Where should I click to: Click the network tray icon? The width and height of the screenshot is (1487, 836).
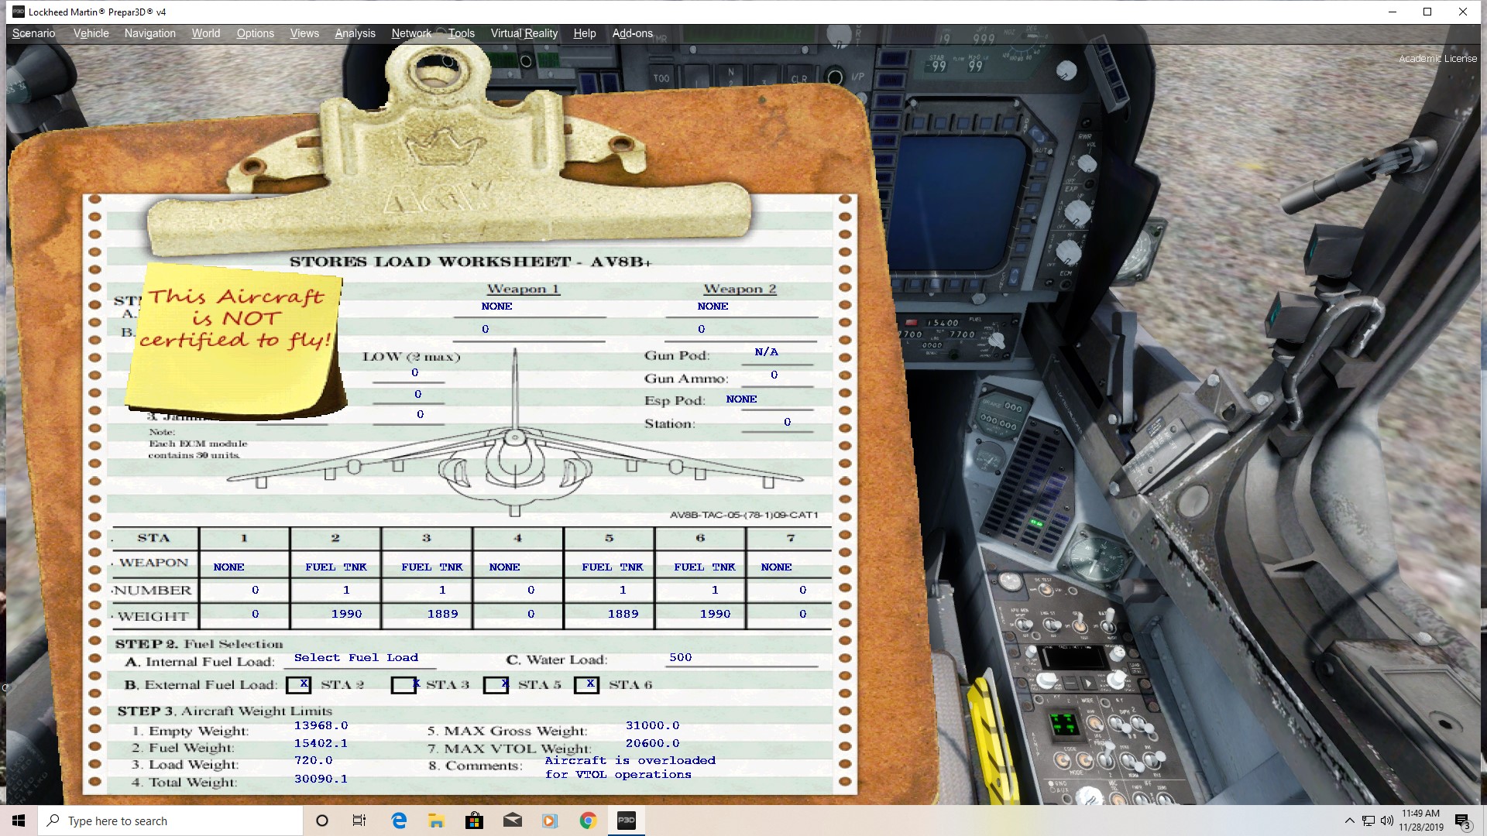pos(1369,821)
